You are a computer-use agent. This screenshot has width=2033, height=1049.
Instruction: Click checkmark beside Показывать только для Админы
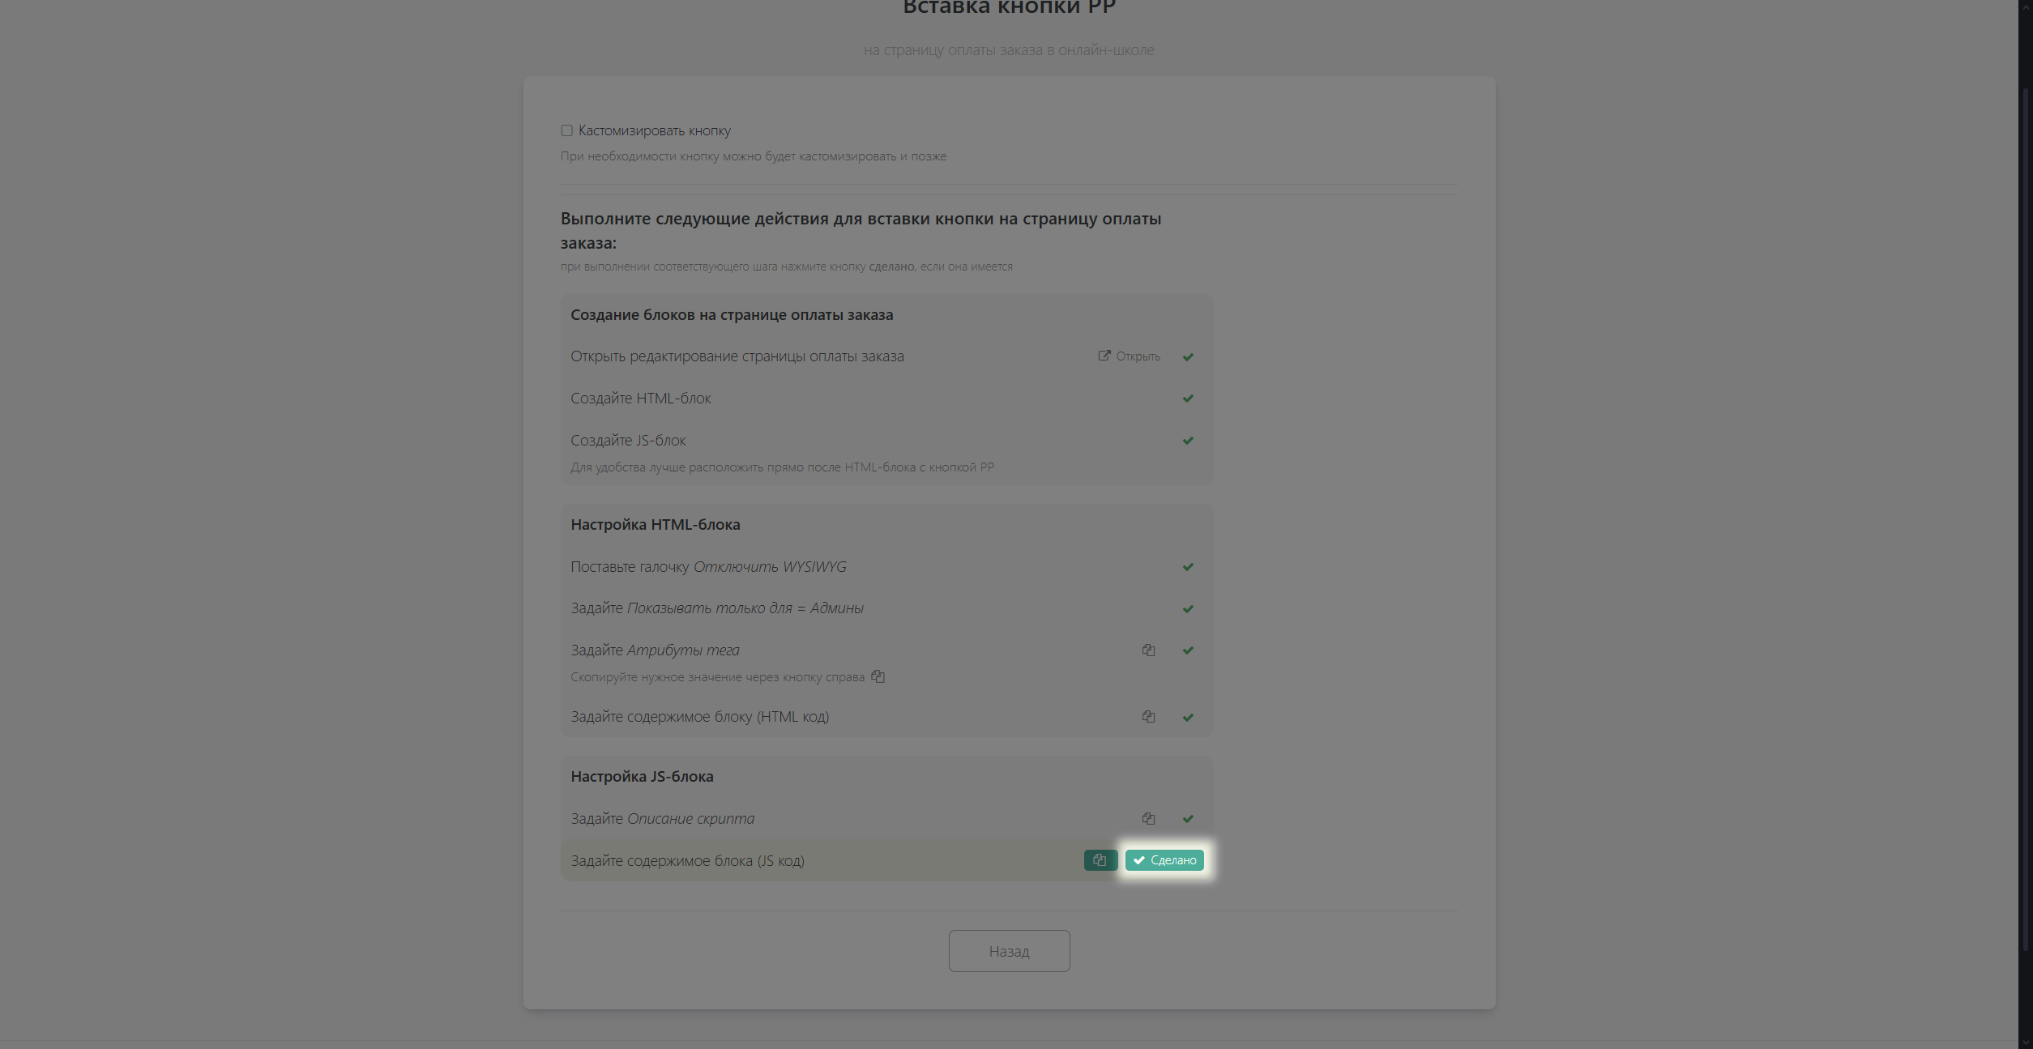tap(1188, 609)
